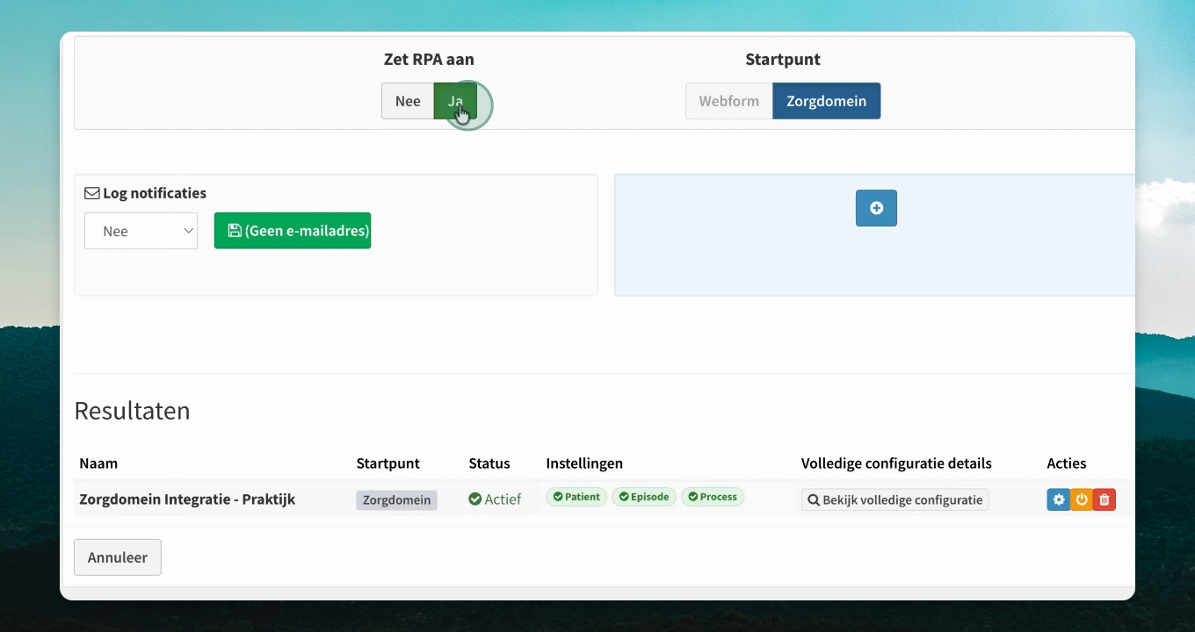
Task: Open the Log notificaties dropdown
Action: (141, 231)
